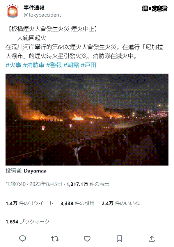Open the #火事 hashtag
The height and width of the screenshot is (247, 174).
point(13,65)
